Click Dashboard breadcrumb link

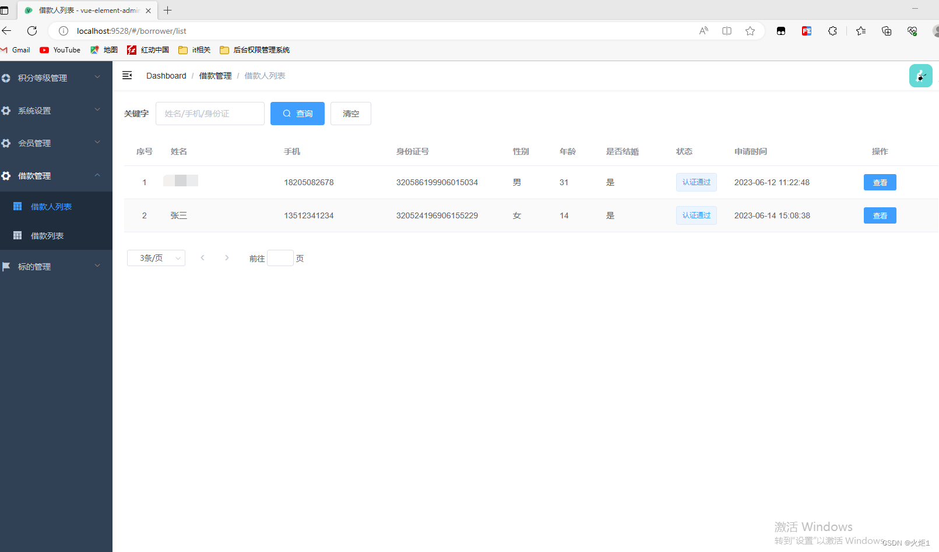tap(166, 76)
